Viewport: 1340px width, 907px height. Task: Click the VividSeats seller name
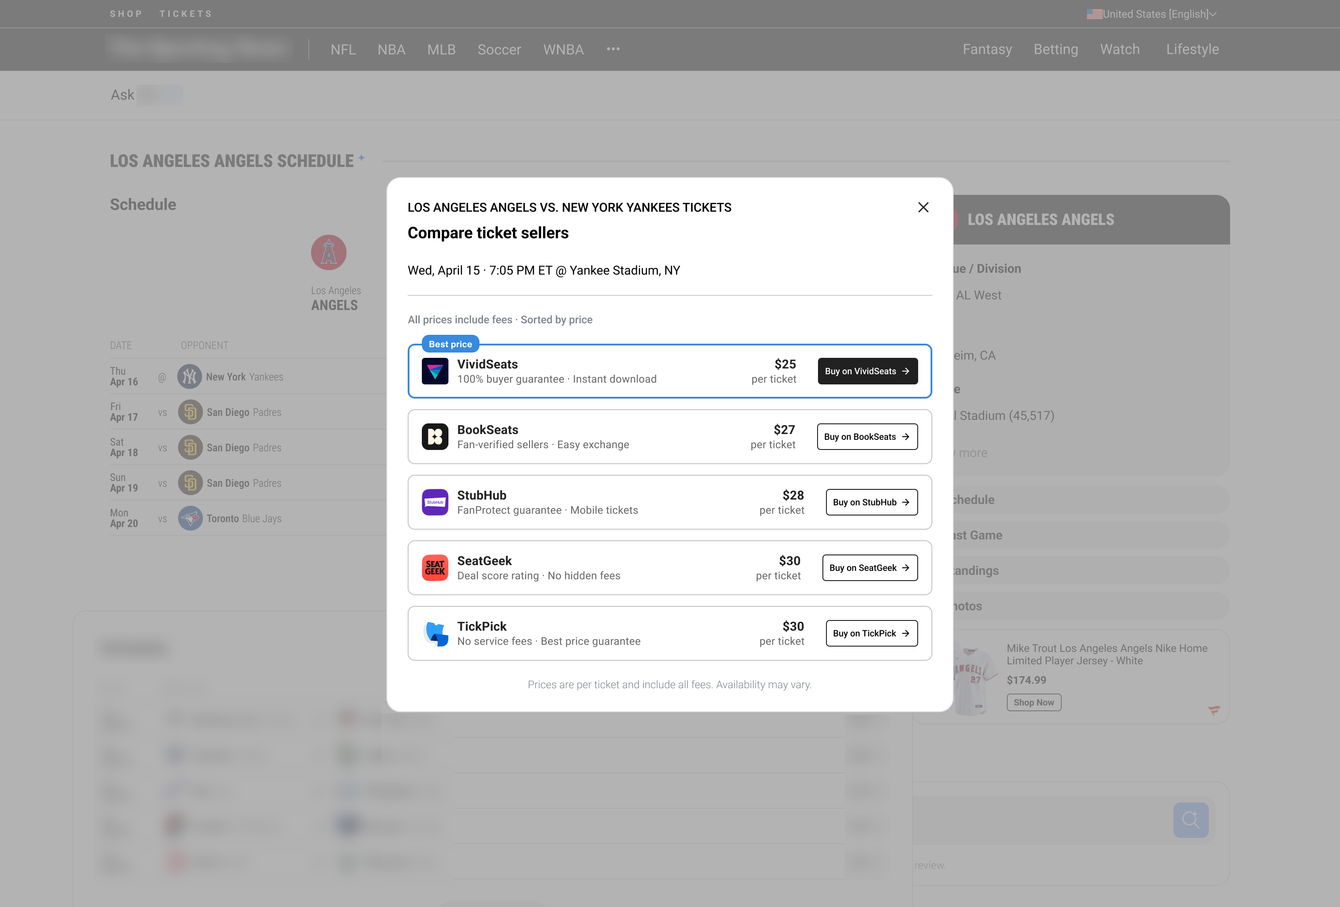point(487,364)
